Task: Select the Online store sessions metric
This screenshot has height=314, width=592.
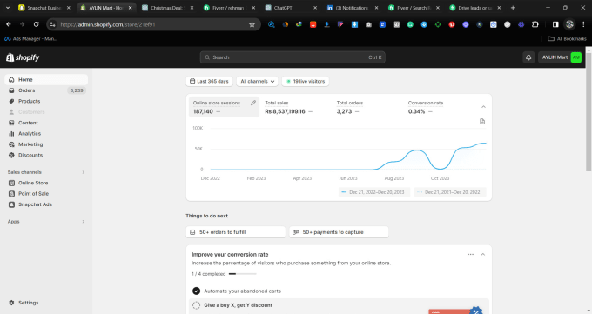Action: pos(224,107)
